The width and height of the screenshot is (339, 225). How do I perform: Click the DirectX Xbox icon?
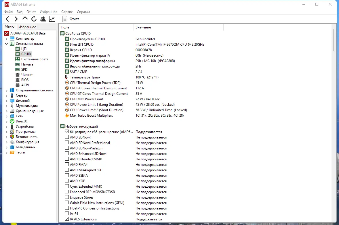click(12, 121)
